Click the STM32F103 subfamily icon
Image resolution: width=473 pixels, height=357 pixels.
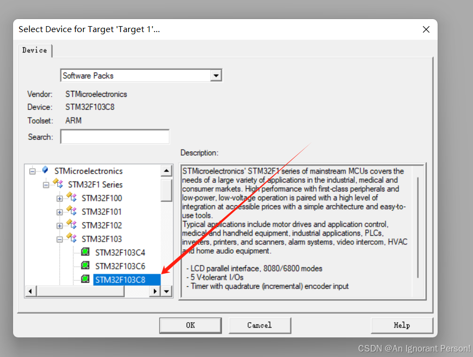point(71,237)
